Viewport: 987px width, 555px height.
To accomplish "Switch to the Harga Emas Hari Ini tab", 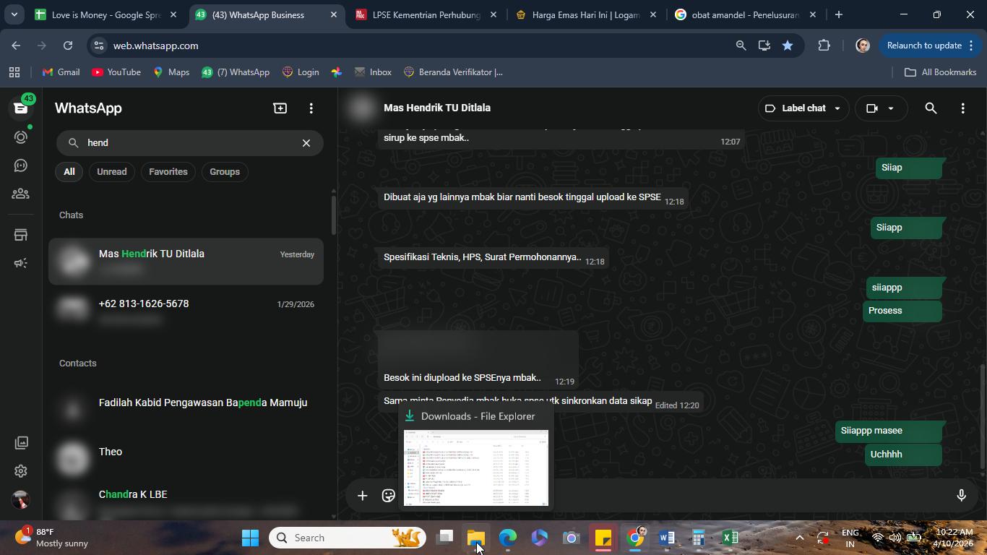I will 586,14.
